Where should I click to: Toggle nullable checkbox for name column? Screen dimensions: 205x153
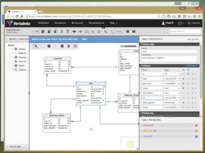pyautogui.click(x=183, y=88)
